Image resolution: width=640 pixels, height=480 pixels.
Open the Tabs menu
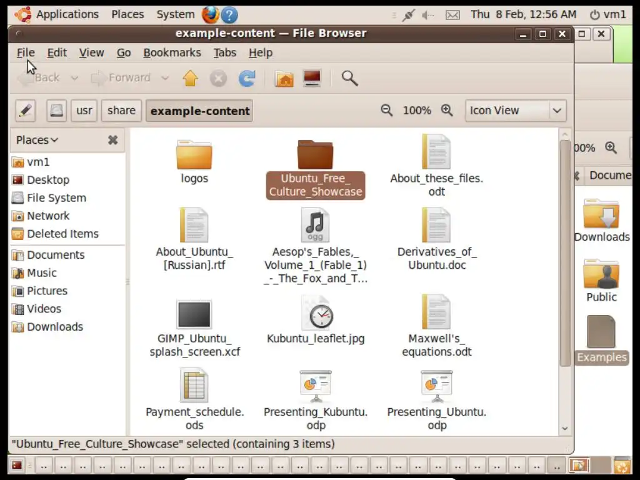click(225, 52)
